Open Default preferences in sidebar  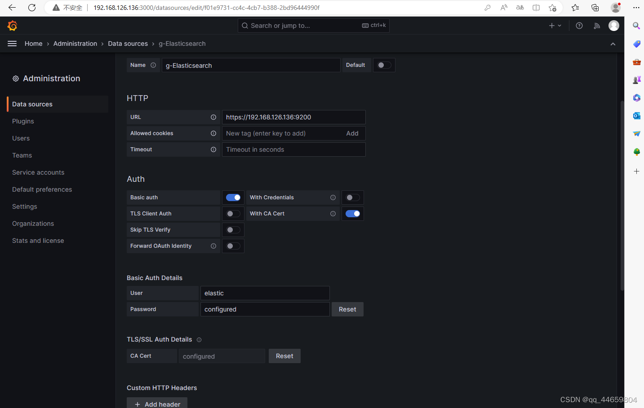tap(42, 189)
